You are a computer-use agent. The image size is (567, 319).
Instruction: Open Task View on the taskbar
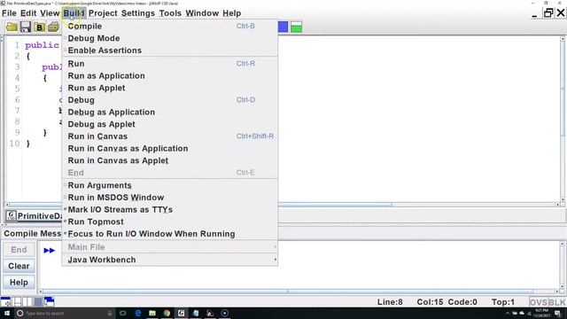[x=123, y=313]
